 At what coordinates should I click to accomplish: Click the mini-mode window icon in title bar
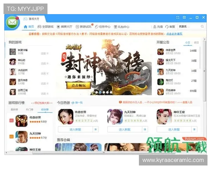pyautogui.click(x=184, y=17)
